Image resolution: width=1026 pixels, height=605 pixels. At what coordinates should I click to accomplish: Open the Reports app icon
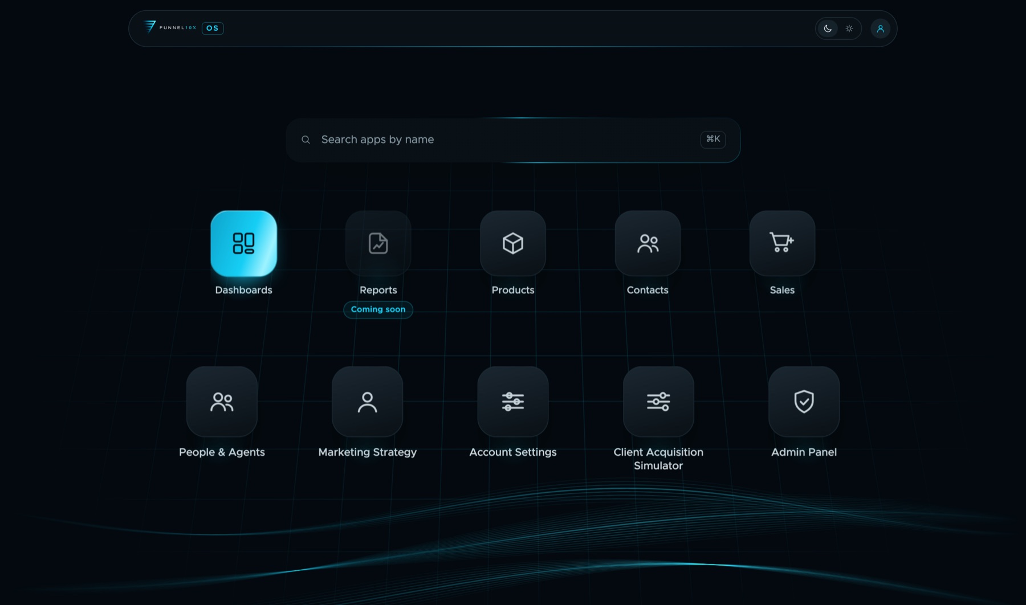click(x=378, y=243)
